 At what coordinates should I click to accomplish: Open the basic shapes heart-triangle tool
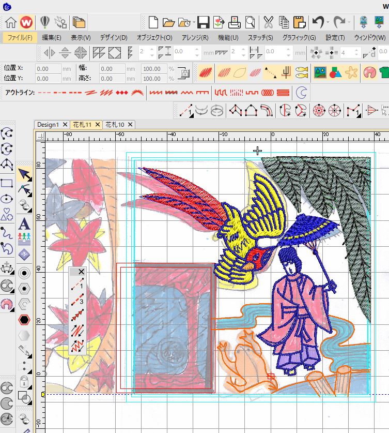(x=7, y=214)
